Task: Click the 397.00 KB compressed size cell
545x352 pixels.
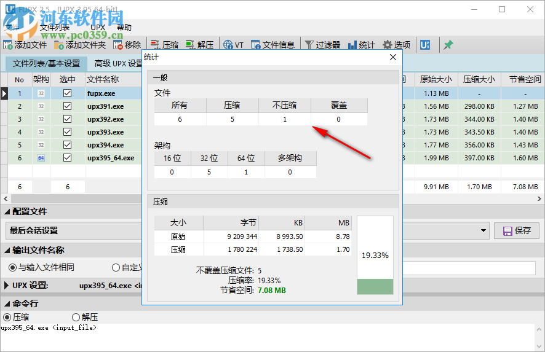Action: coord(479,158)
